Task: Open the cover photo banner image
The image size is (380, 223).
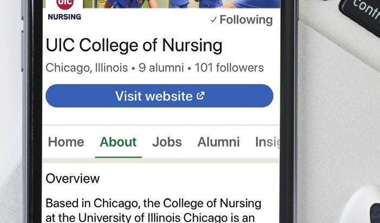Action: 184,4
